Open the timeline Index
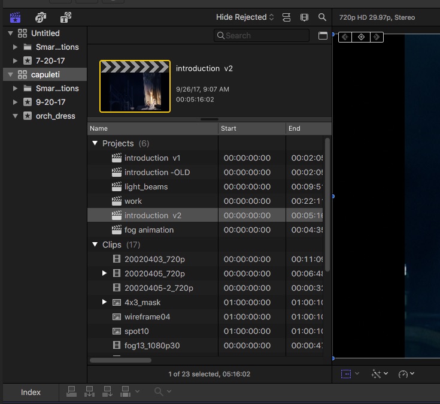The width and height of the screenshot is (440, 404). coord(31,392)
